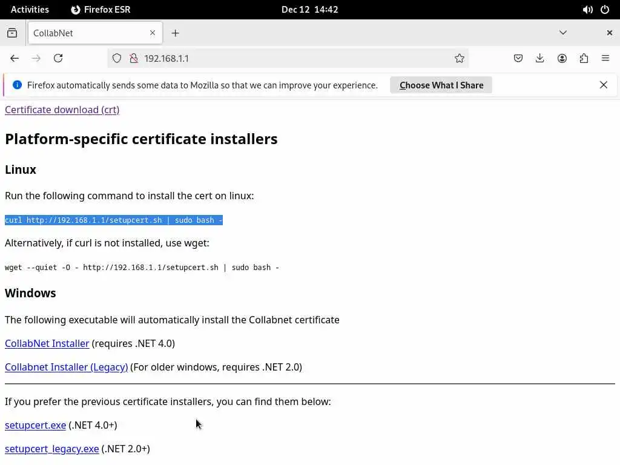Open a new tab

[x=175, y=33]
